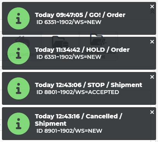
Task: Close the 11:34:42 HOLD Order notification
Action: click(152, 42)
